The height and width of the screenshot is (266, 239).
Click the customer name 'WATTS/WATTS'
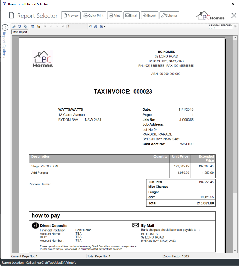tap(71, 110)
